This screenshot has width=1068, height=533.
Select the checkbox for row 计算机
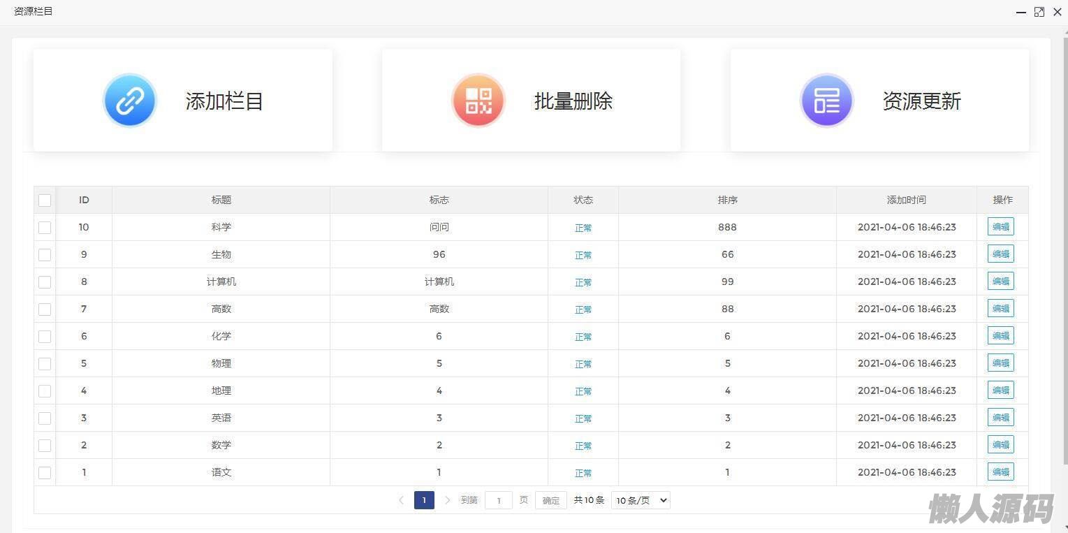click(45, 282)
